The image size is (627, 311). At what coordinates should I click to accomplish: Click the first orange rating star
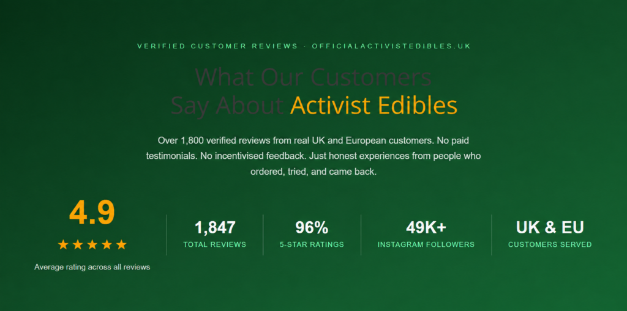point(63,245)
